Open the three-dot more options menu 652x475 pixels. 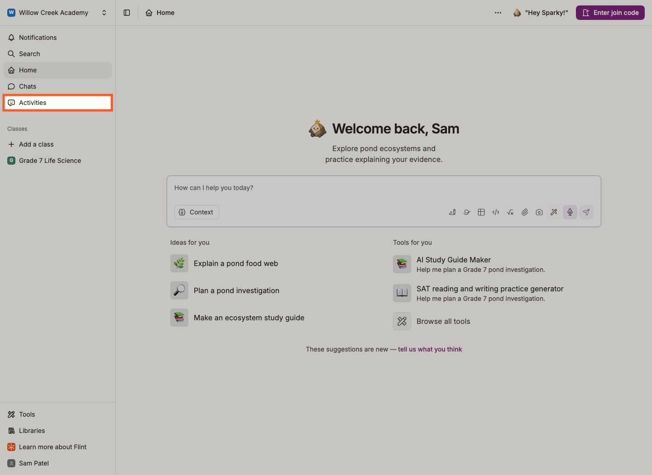pyautogui.click(x=498, y=13)
